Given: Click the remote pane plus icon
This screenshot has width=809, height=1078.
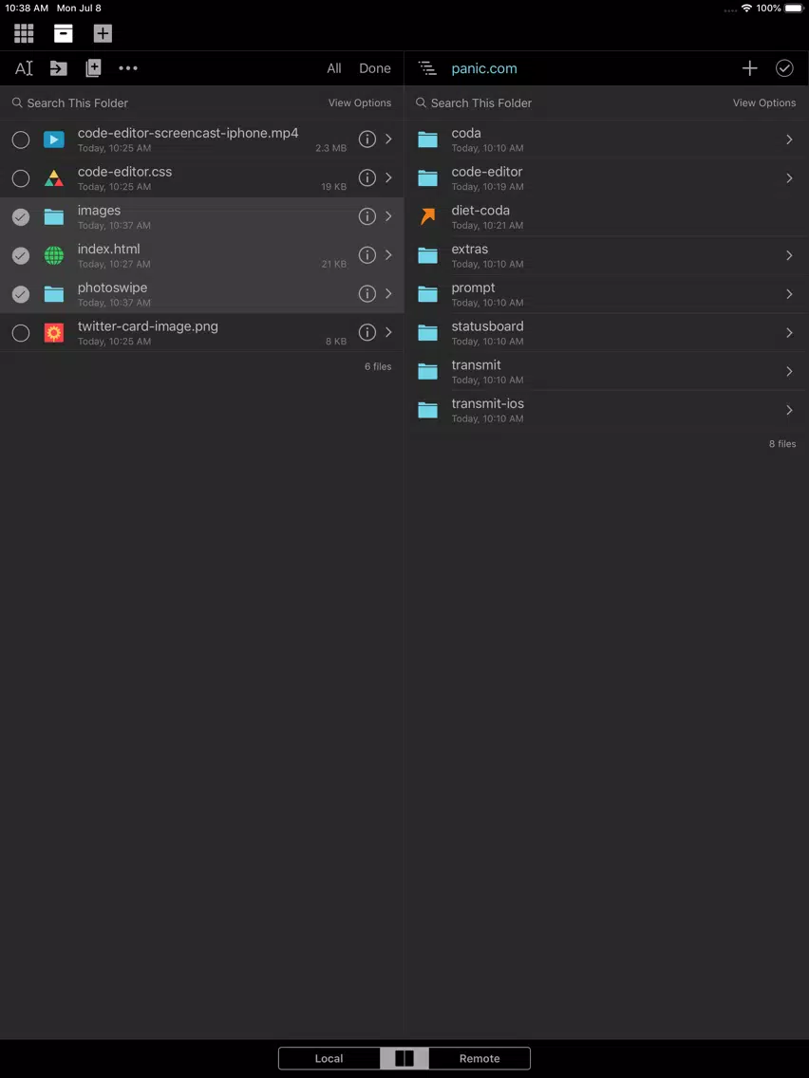Looking at the screenshot, I should [x=750, y=68].
